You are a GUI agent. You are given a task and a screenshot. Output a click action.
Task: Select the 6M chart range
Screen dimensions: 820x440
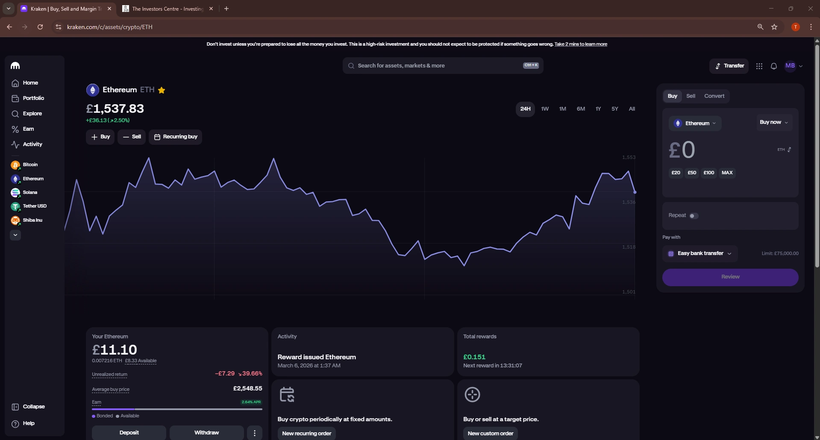[581, 109]
